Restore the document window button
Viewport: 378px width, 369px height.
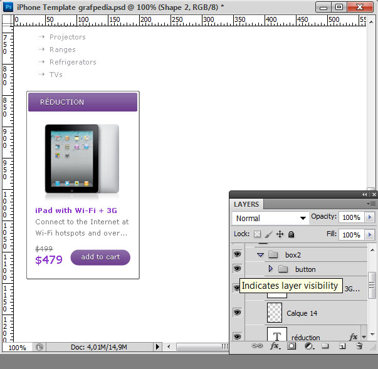pos(339,8)
